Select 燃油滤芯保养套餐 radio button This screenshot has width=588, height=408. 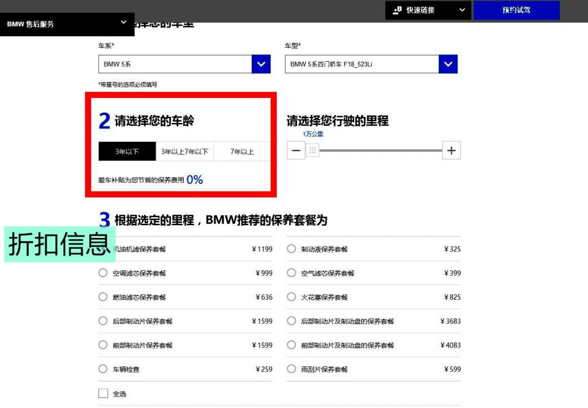103,297
